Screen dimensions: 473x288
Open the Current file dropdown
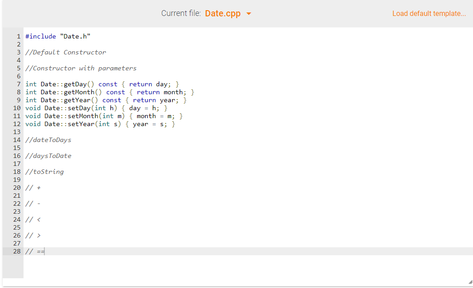pos(227,14)
